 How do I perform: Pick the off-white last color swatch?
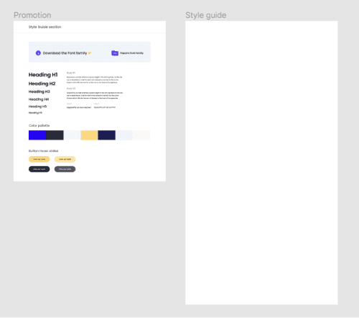(x=141, y=135)
